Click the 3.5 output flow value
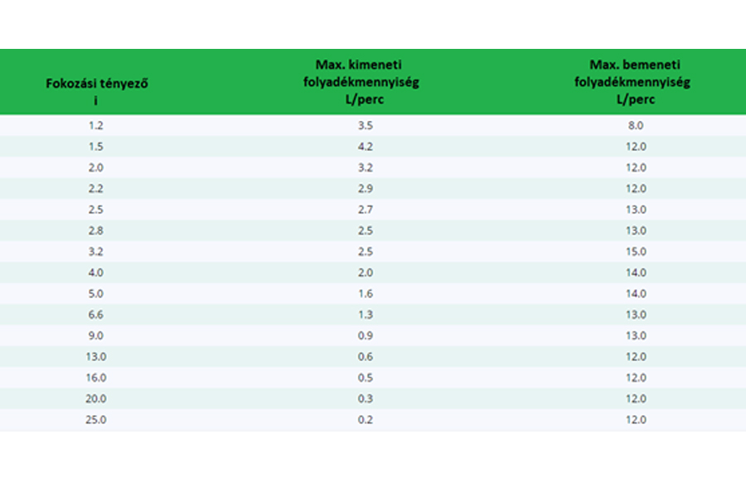 pyautogui.click(x=366, y=126)
